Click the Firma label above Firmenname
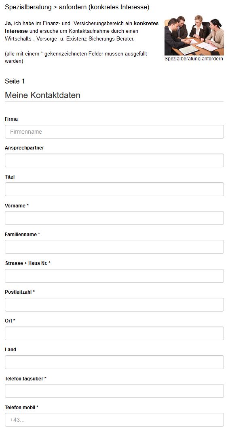Screen dimensions: 230x427 tap(11, 119)
